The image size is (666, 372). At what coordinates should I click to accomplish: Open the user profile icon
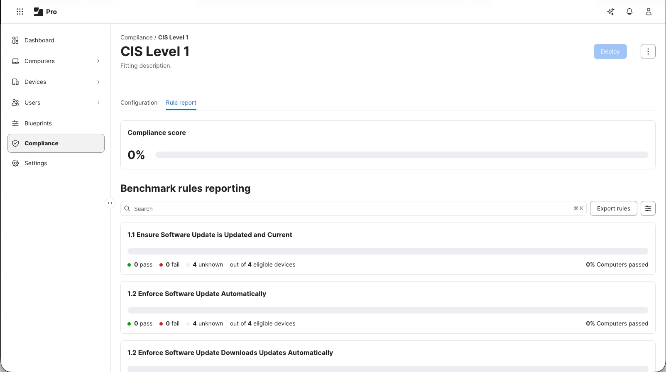(x=649, y=12)
